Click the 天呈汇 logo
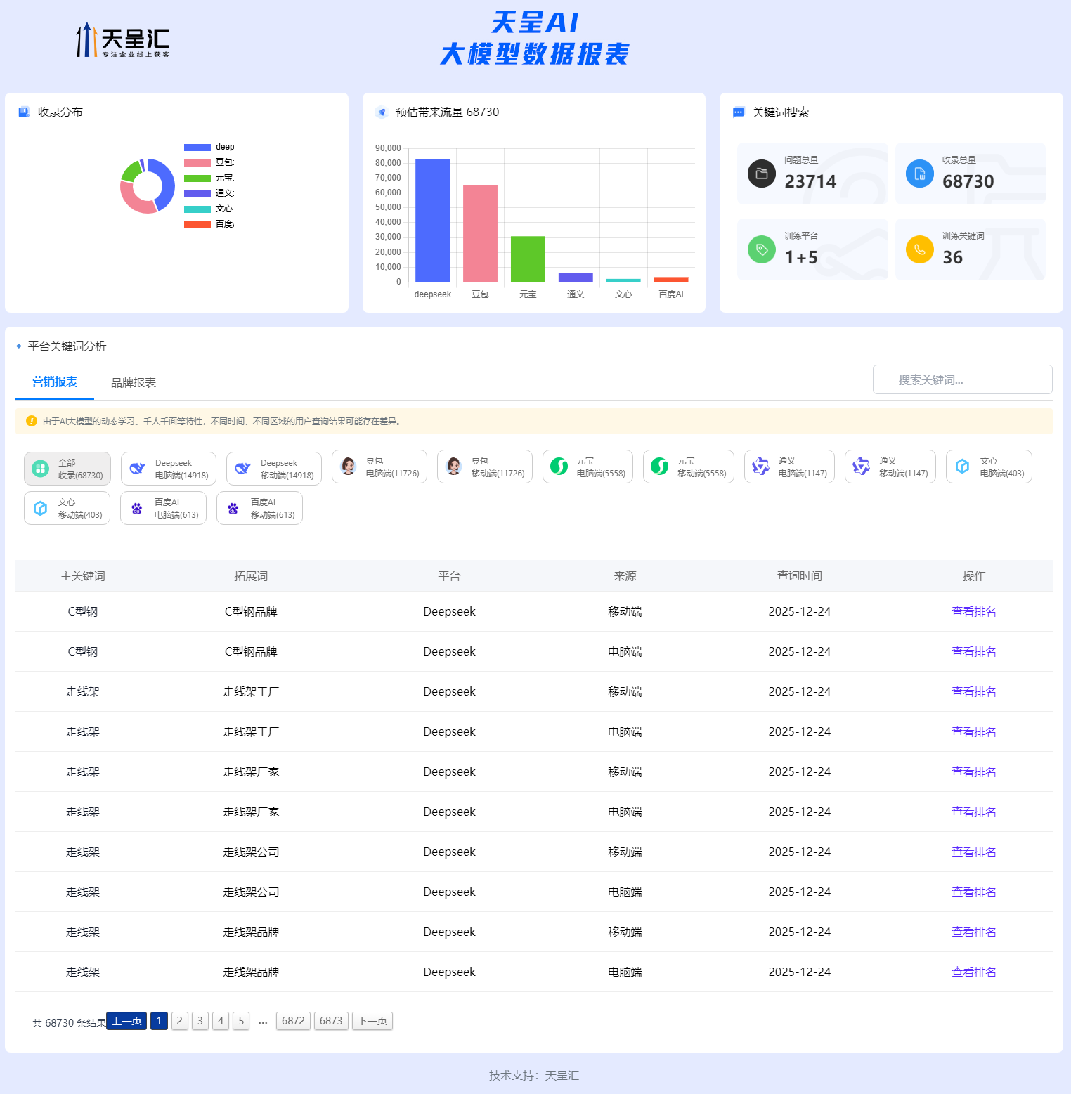 coord(123,41)
